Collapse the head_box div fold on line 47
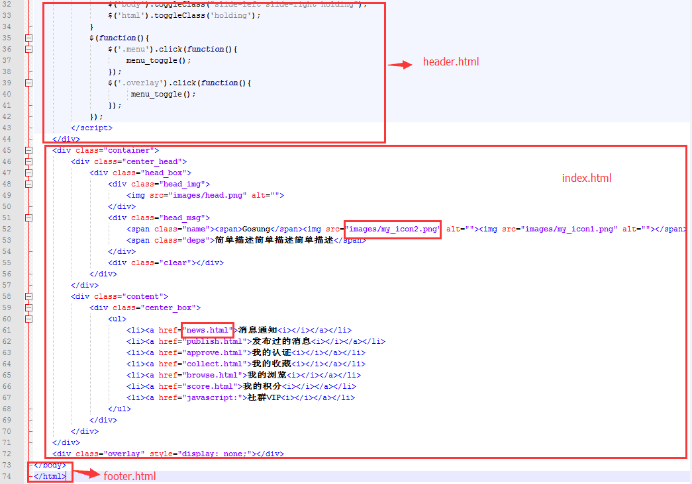Image resolution: width=692 pixels, height=484 pixels. 28,173
